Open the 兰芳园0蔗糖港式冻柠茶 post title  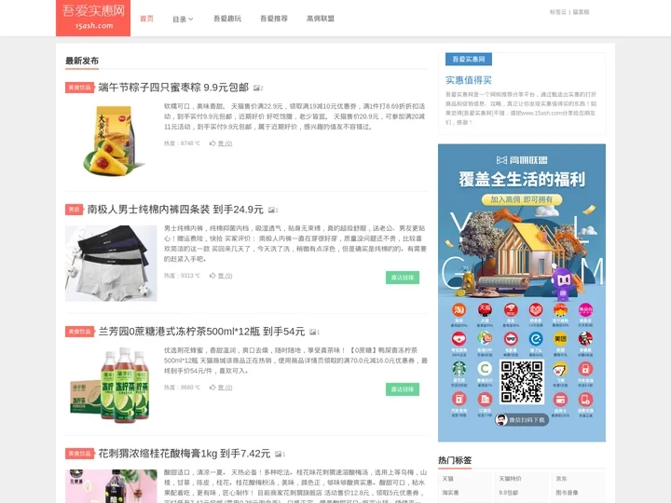(201, 332)
